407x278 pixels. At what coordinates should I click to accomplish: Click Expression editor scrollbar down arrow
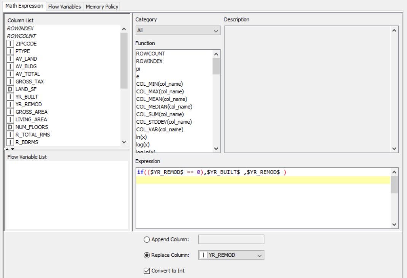point(394,225)
